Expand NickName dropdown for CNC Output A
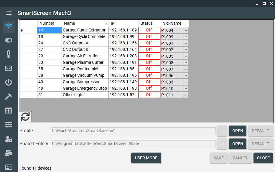The width and height of the screenshot is (275, 172). coord(186,43)
